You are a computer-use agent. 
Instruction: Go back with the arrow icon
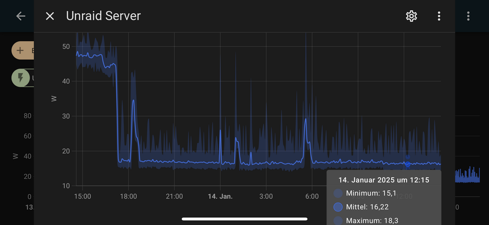pos(21,16)
